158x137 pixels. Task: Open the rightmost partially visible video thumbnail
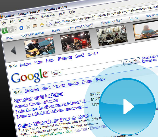[145, 31]
